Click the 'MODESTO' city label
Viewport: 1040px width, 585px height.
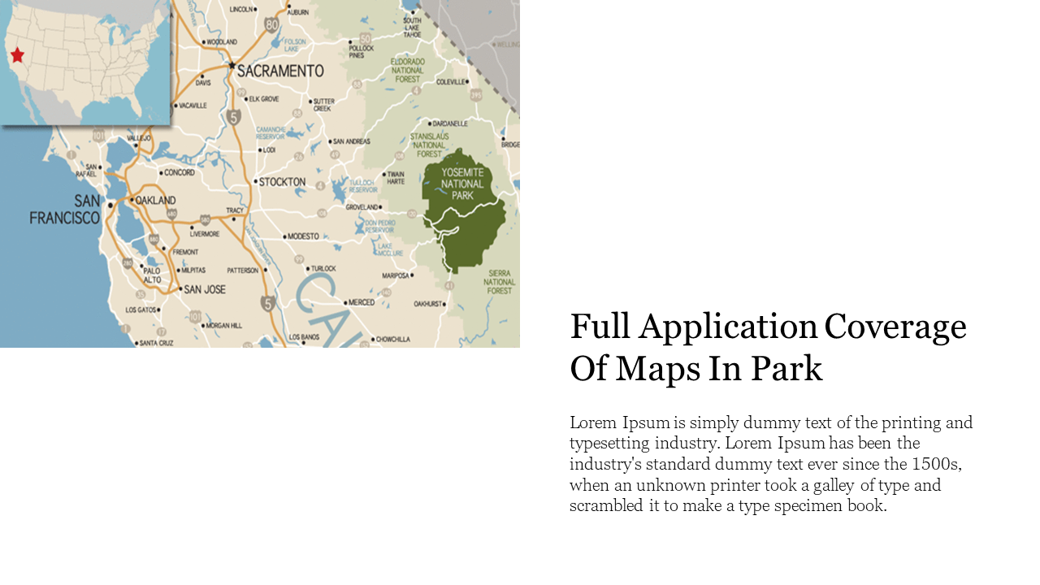tap(303, 236)
